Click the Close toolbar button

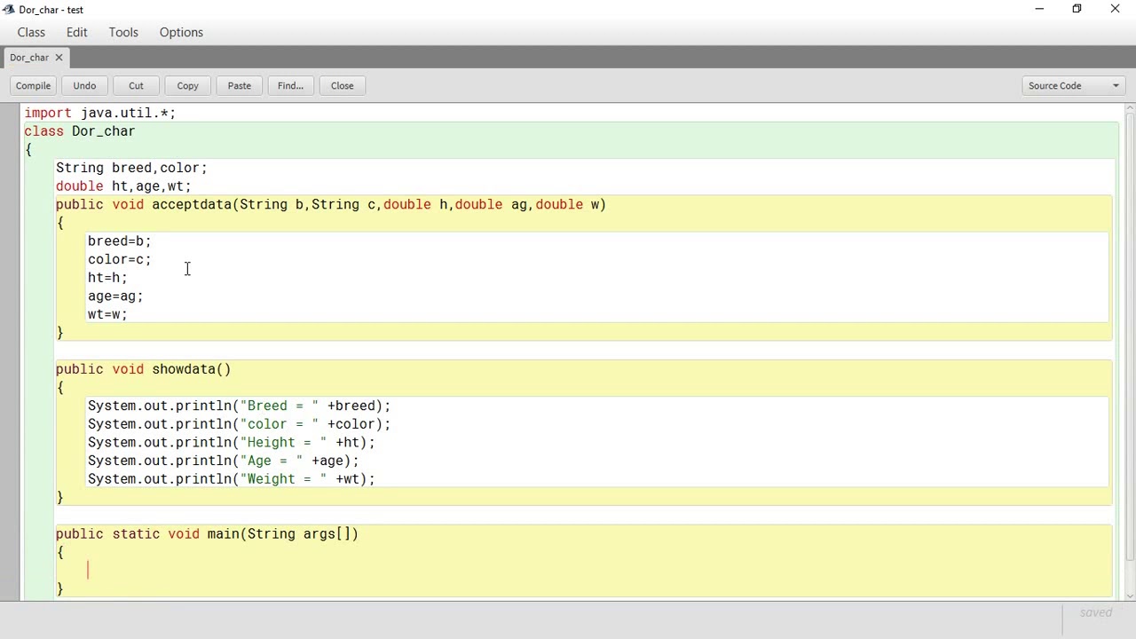click(x=342, y=86)
